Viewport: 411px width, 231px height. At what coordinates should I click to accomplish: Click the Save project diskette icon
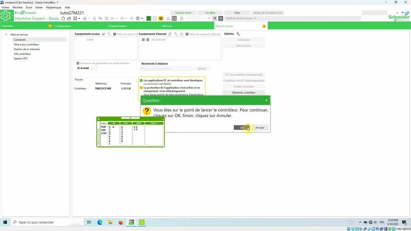(75, 19)
